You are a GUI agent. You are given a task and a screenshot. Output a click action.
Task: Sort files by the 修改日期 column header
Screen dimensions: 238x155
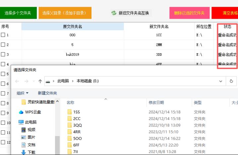pyautogui.click(x=156, y=103)
